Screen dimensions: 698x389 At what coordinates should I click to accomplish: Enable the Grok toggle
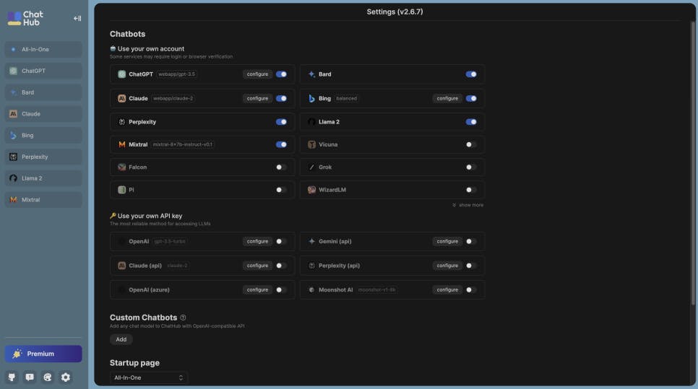tap(471, 167)
